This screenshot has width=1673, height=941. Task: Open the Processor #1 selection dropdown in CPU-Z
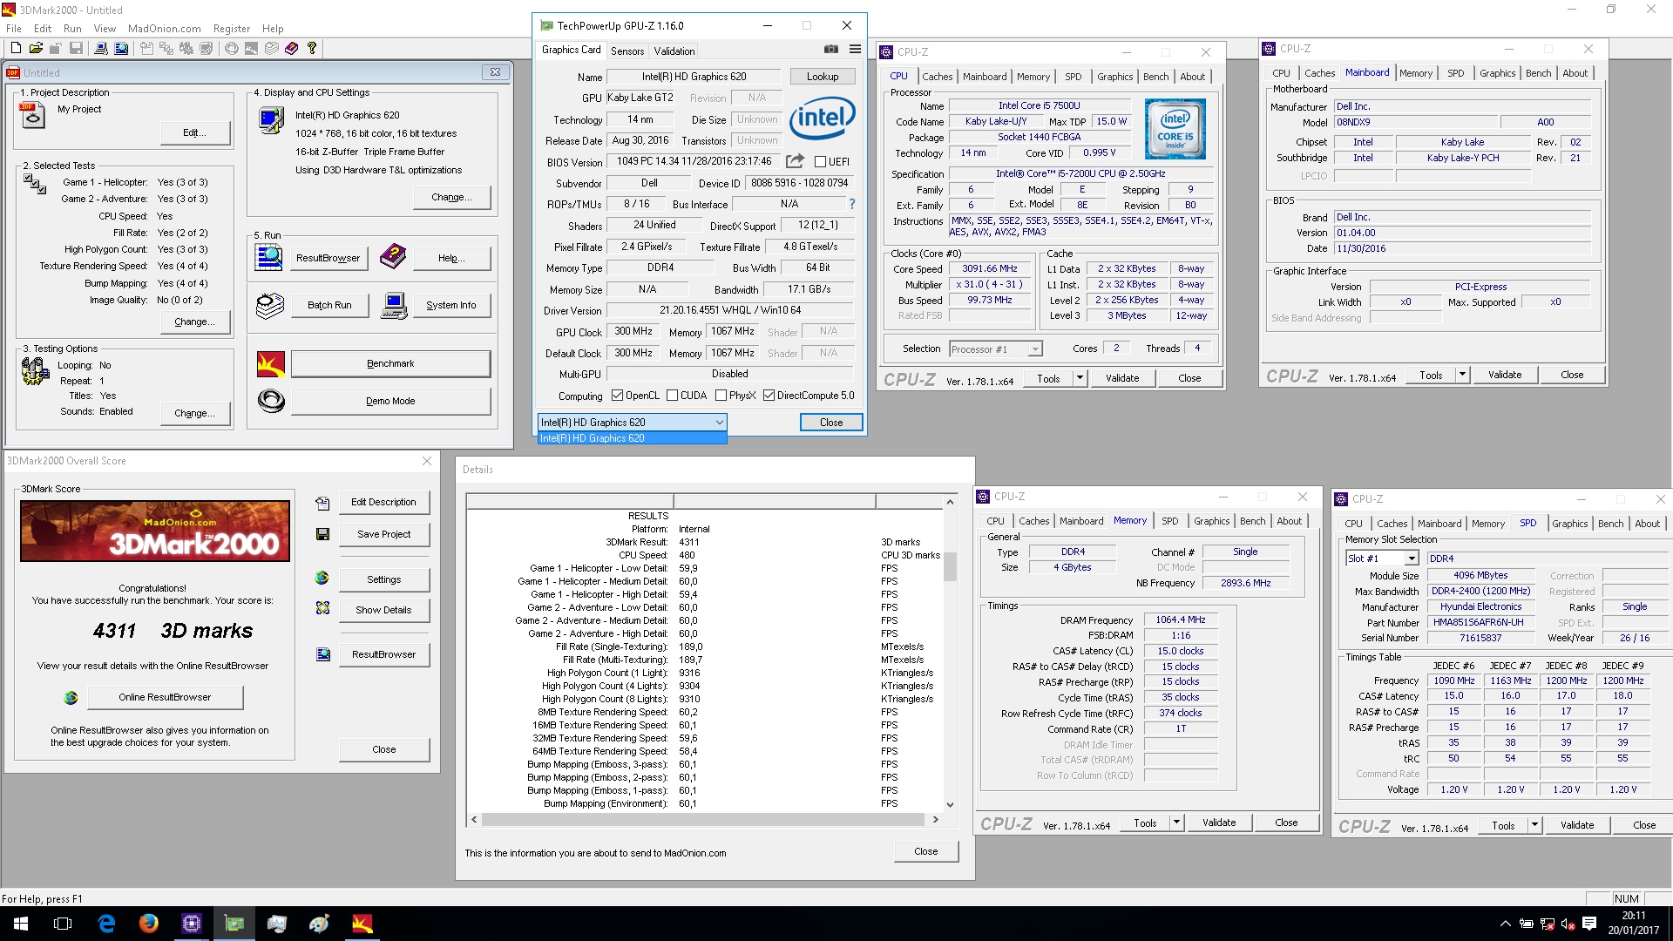995,349
